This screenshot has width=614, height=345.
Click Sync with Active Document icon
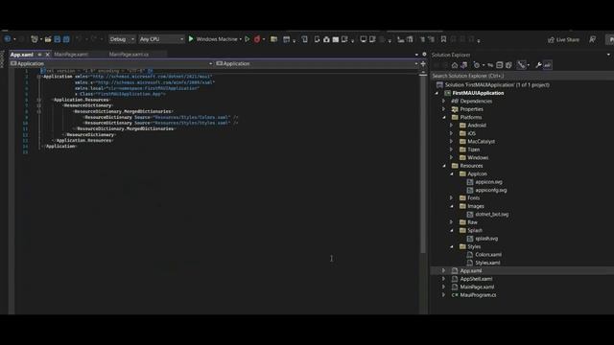(490, 65)
